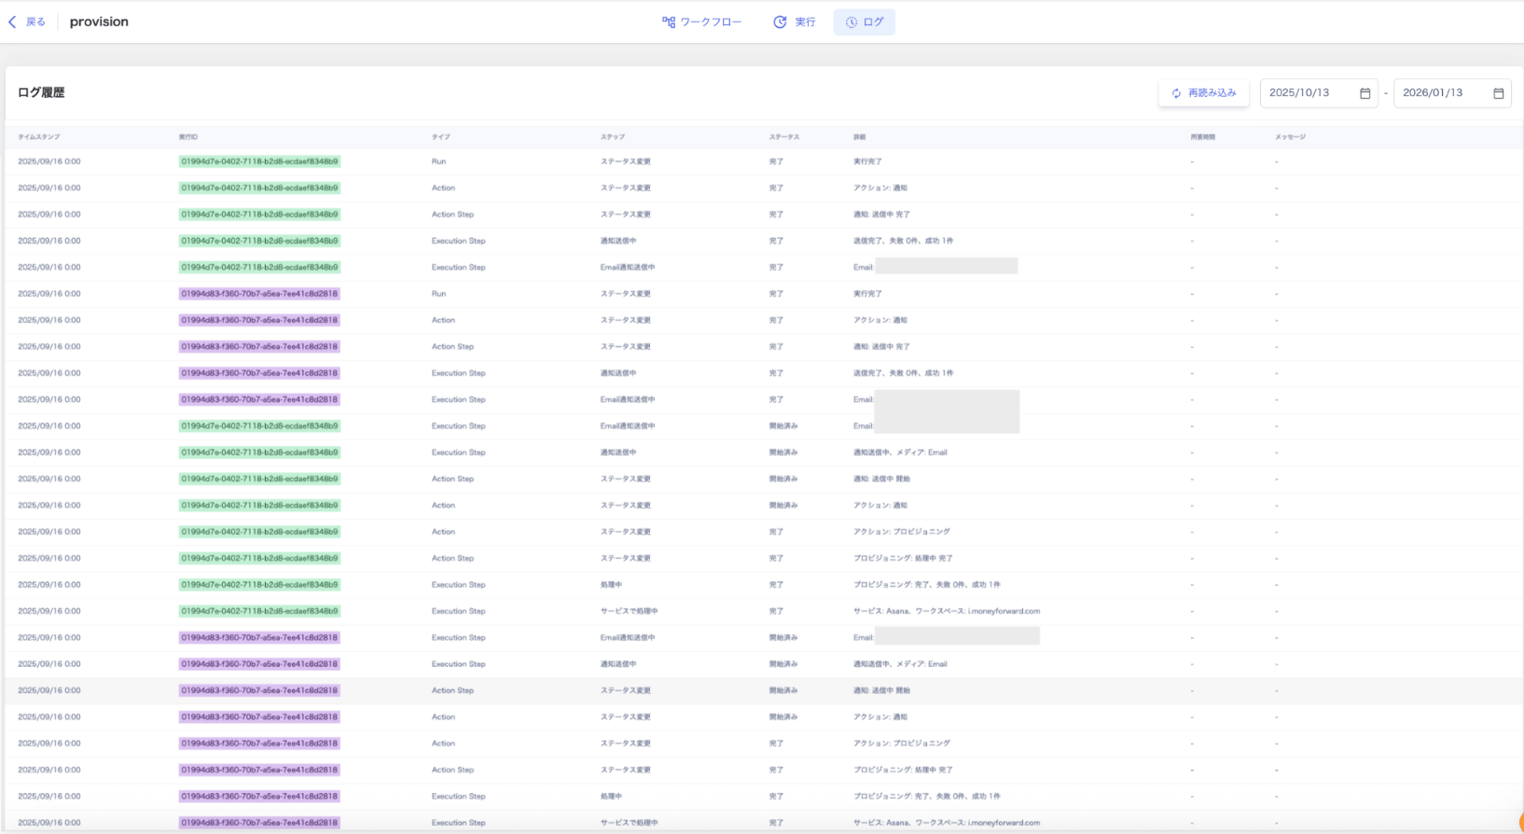Open calendar icon in the 2025/10/13 field
The height and width of the screenshot is (834, 1524).
(x=1365, y=93)
